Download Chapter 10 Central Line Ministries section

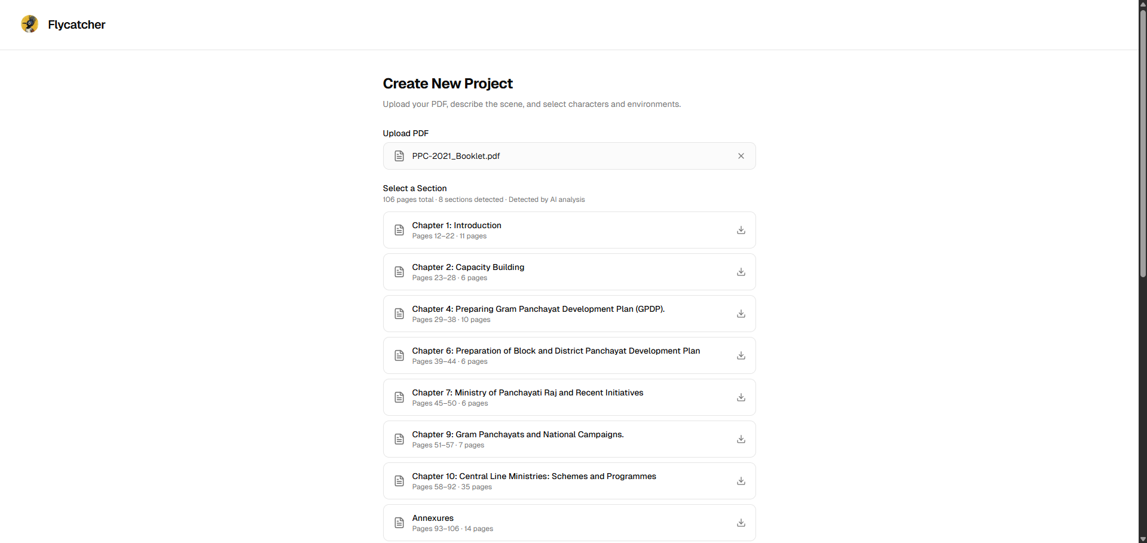741,481
